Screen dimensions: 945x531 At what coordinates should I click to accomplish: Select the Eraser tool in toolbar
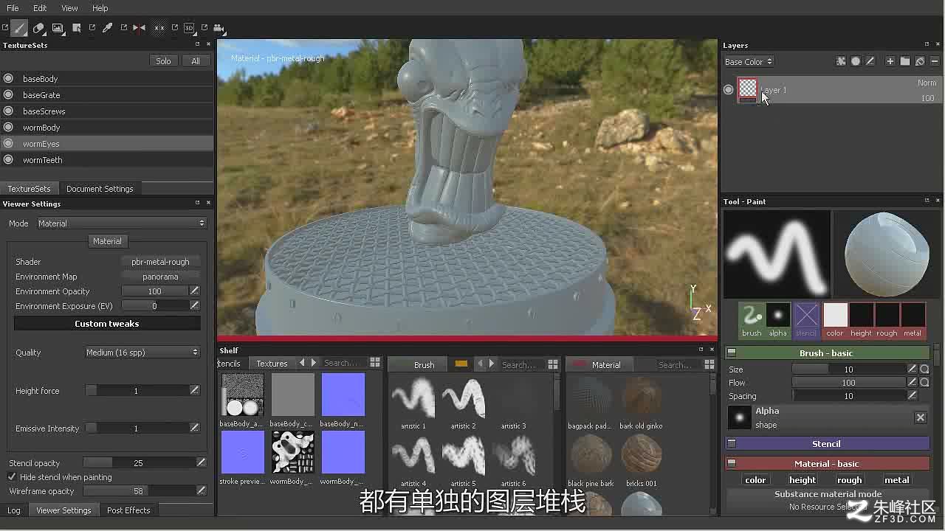[x=38, y=28]
